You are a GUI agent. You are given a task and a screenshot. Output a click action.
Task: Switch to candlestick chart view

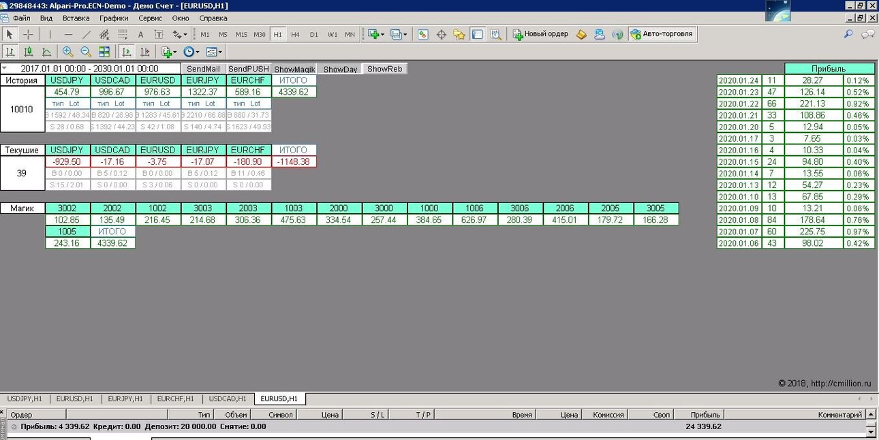pos(29,51)
